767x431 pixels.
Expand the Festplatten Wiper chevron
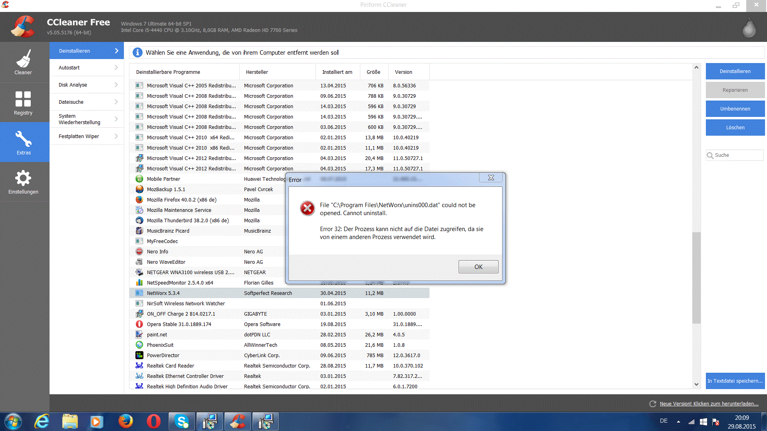point(116,136)
